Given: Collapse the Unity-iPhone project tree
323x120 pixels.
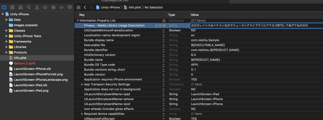Looking at the screenshot, I should (x=3, y=14).
